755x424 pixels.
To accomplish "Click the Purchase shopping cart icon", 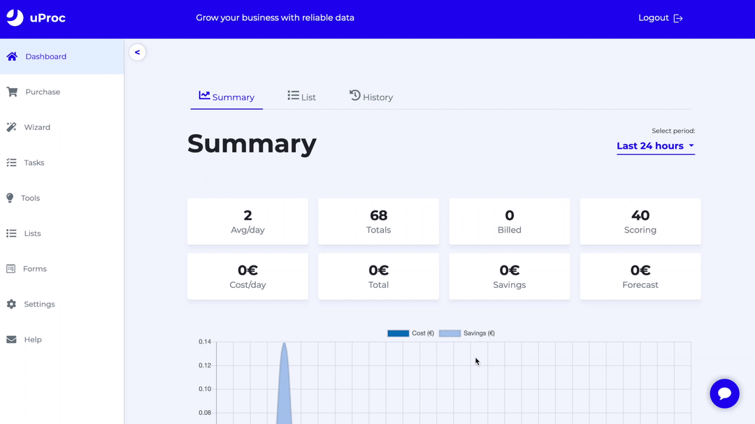I will pyautogui.click(x=12, y=92).
